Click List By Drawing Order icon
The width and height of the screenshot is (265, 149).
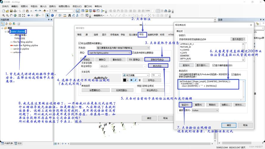3,24
